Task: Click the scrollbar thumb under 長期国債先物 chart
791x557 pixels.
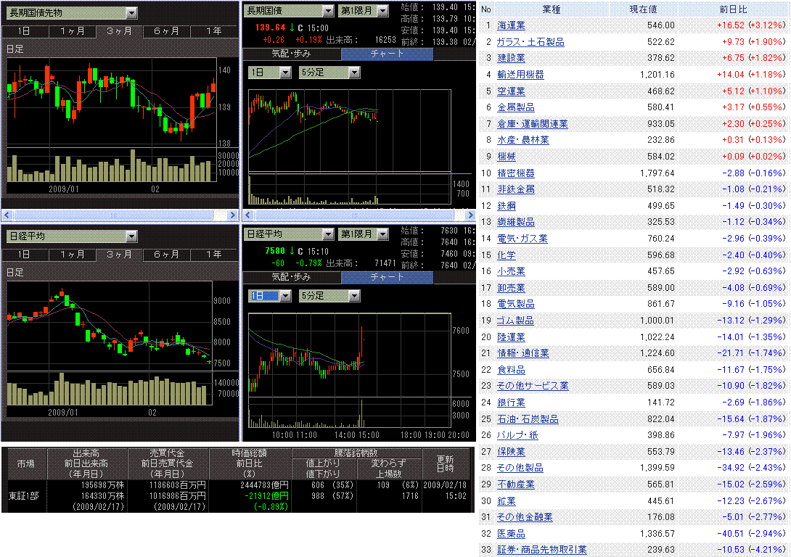Action: (113, 215)
